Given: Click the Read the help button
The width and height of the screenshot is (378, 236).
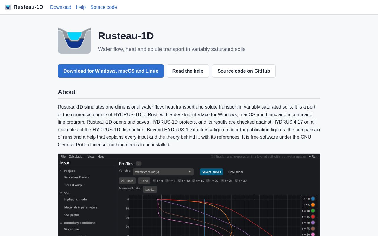Looking at the screenshot, I should click(x=188, y=71).
